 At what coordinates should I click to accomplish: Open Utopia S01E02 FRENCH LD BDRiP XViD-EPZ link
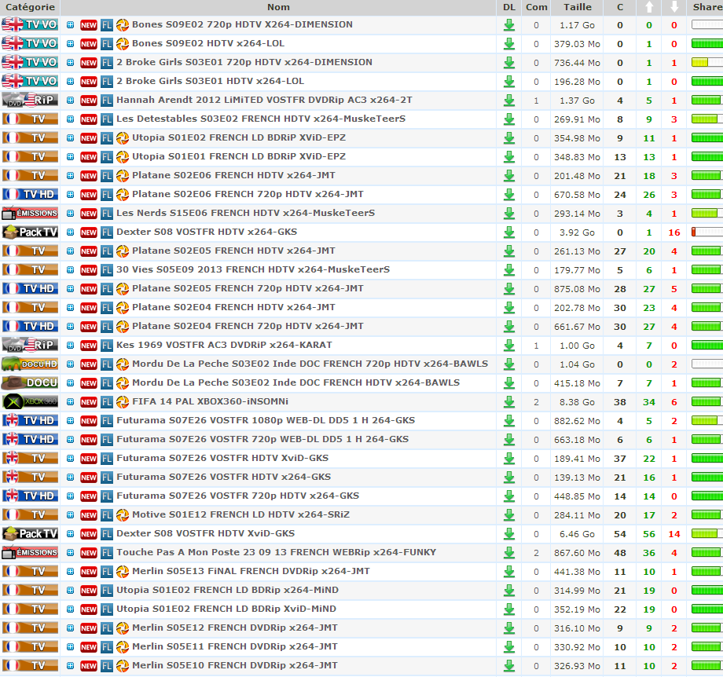click(x=239, y=137)
